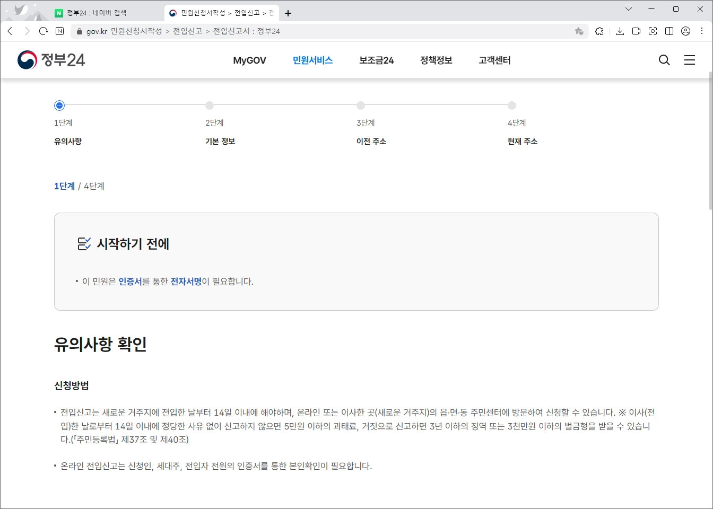Click the Naver shortcut icon beside address bar
Viewport: 713px width, 509px height.
pos(59,31)
